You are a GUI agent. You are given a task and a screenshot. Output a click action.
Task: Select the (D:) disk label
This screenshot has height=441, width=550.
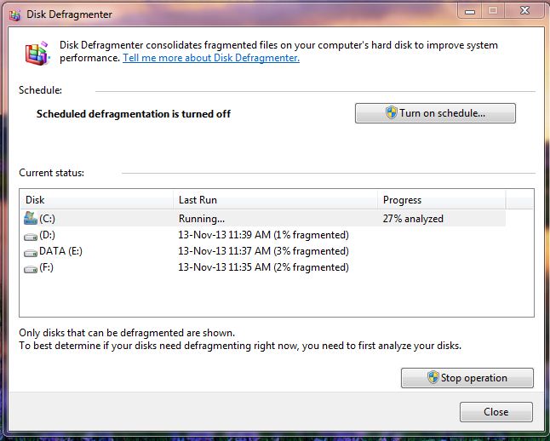tap(47, 235)
